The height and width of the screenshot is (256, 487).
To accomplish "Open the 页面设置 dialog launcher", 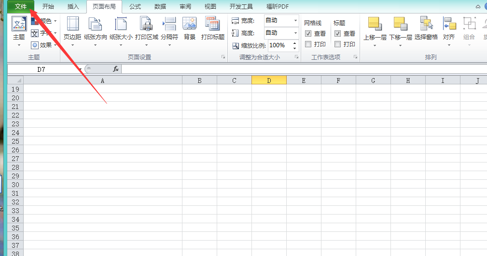I will pyautogui.click(x=223, y=57).
